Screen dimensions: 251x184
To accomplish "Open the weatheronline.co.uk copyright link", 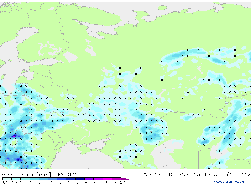I will pyautogui.click(x=230, y=182).
